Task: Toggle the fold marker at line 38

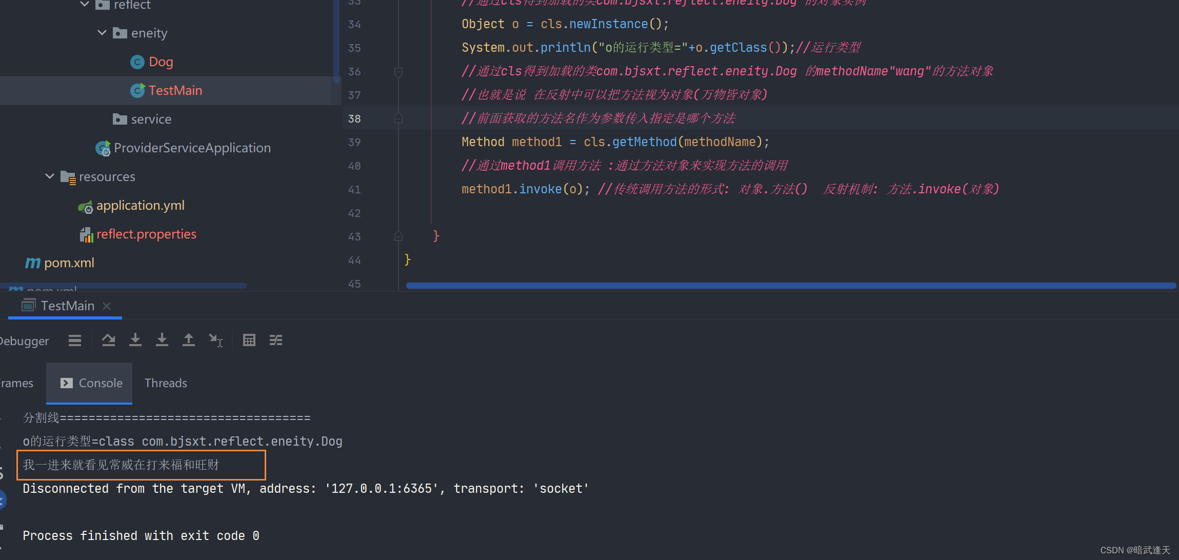Action: [398, 119]
